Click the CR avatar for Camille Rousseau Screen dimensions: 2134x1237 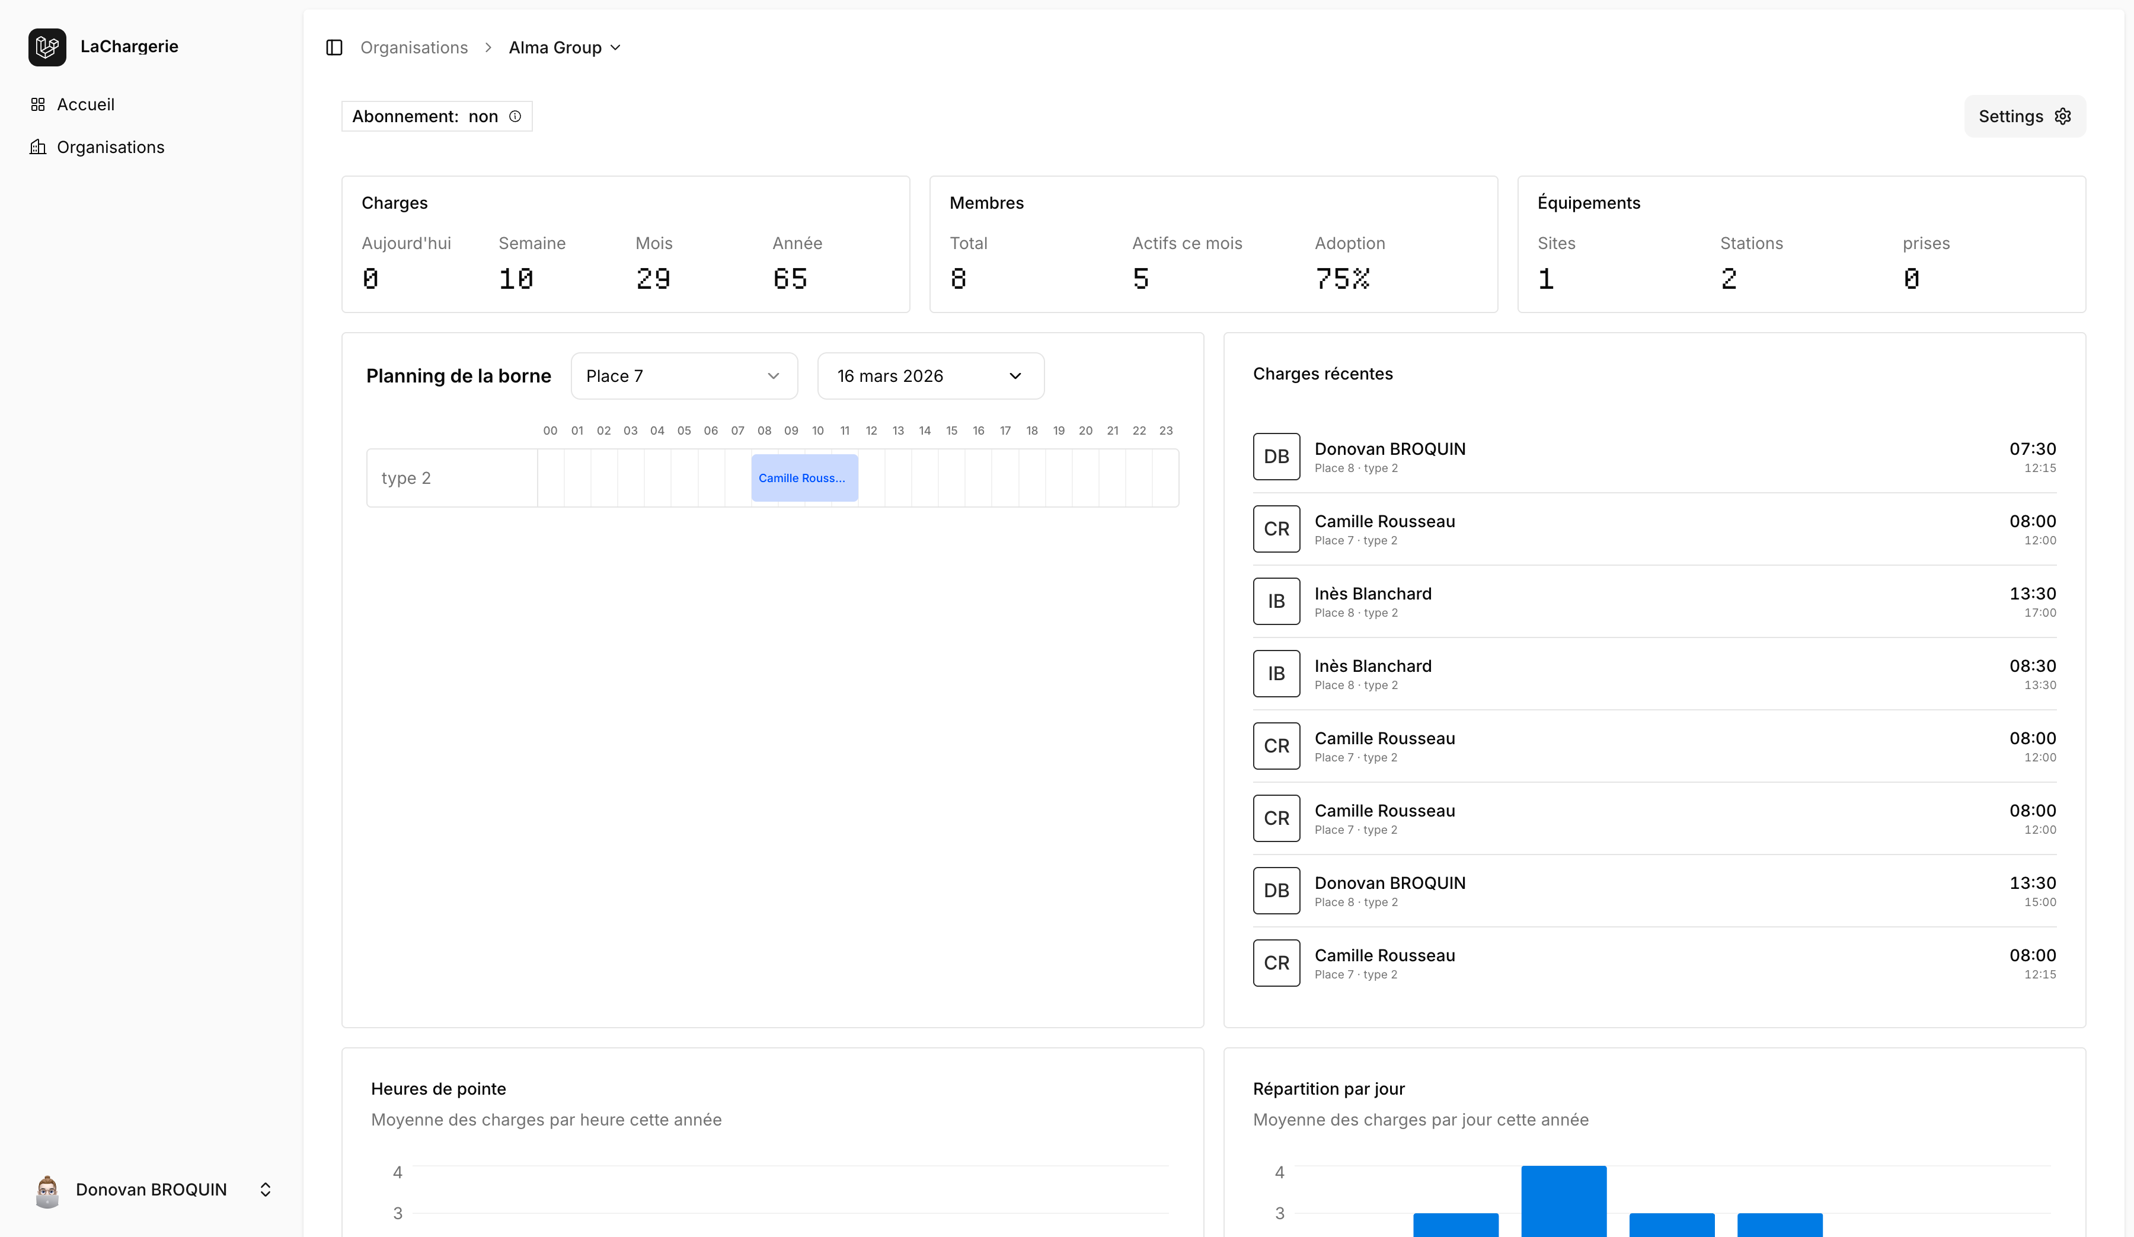1275,529
